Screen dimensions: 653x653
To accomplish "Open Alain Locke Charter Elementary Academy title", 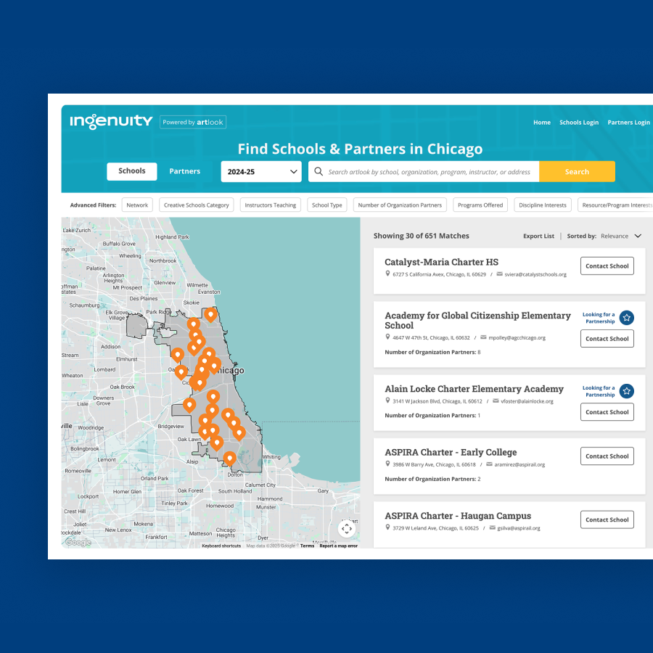I will [x=474, y=389].
